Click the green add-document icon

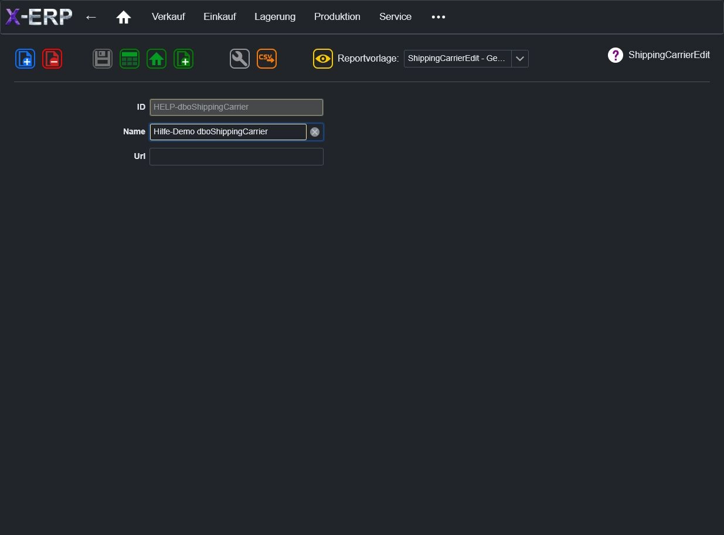(183, 59)
